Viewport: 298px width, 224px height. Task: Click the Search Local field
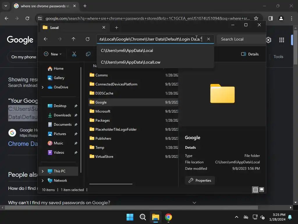click(241, 39)
